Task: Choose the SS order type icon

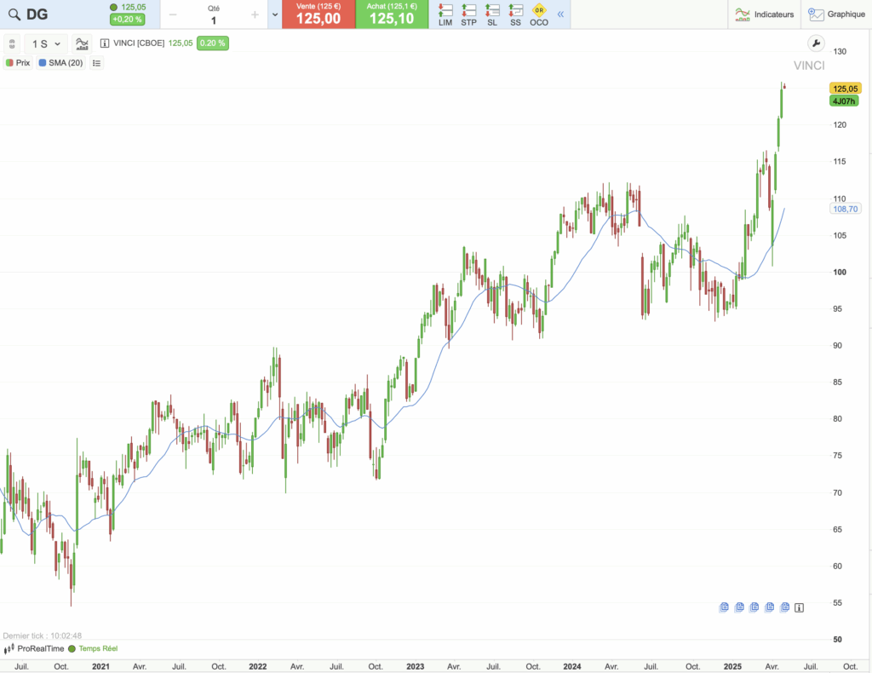Action: click(x=515, y=14)
